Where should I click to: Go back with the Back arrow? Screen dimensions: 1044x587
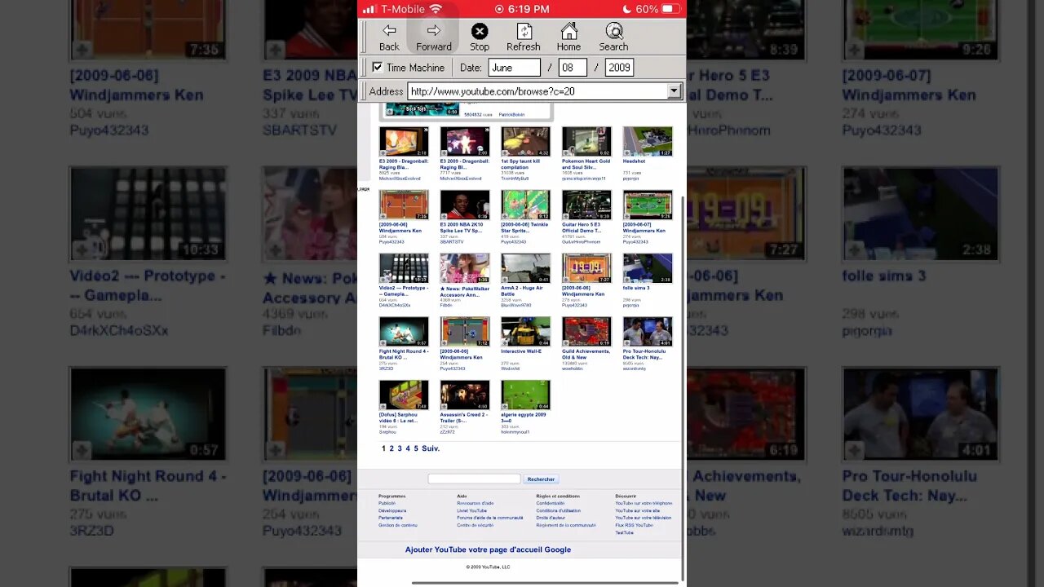pos(389,37)
